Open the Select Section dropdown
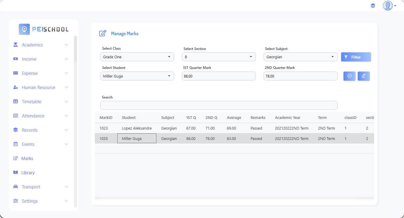 coord(219,57)
